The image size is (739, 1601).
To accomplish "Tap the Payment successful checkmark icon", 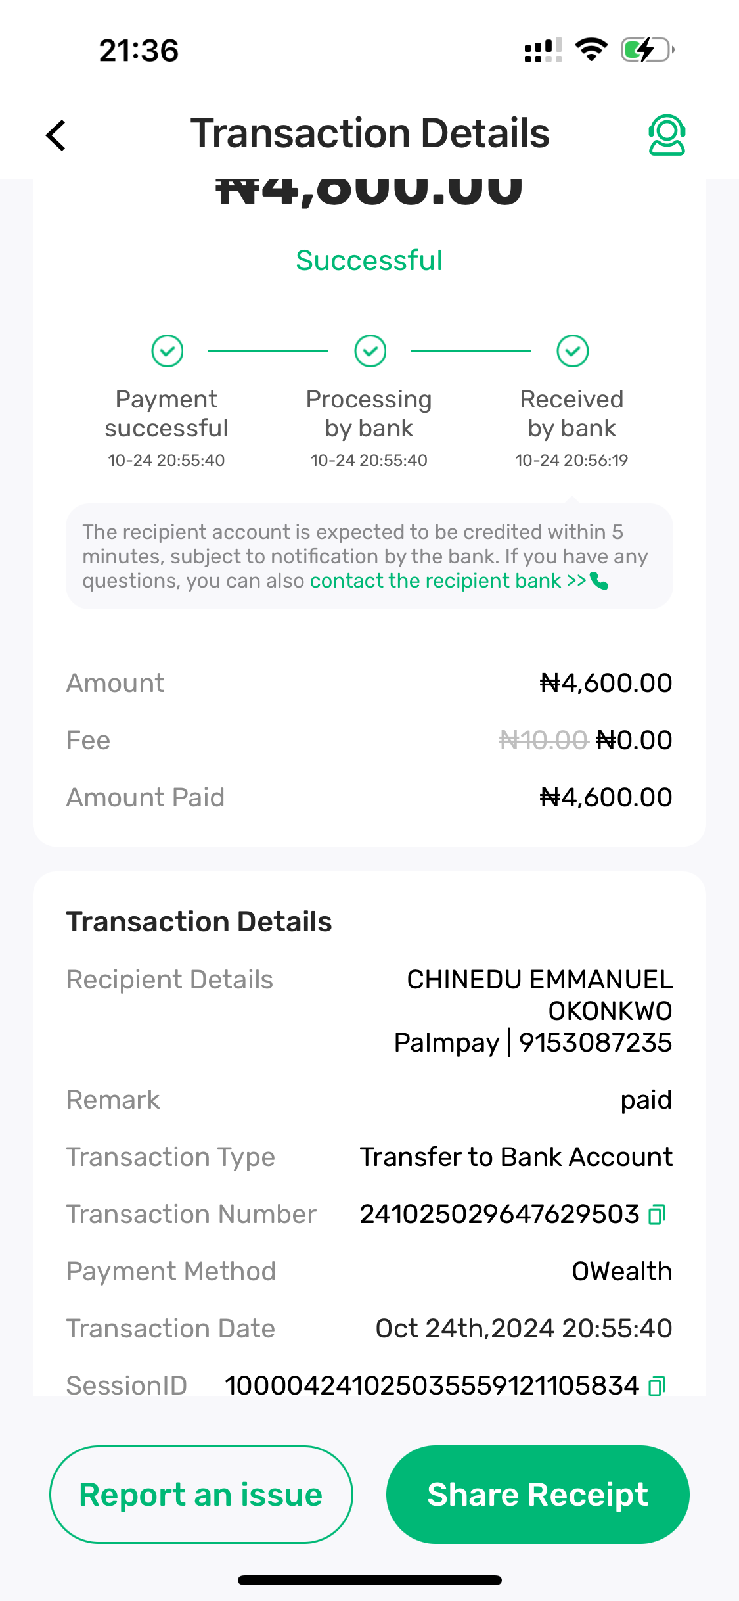I will (168, 351).
